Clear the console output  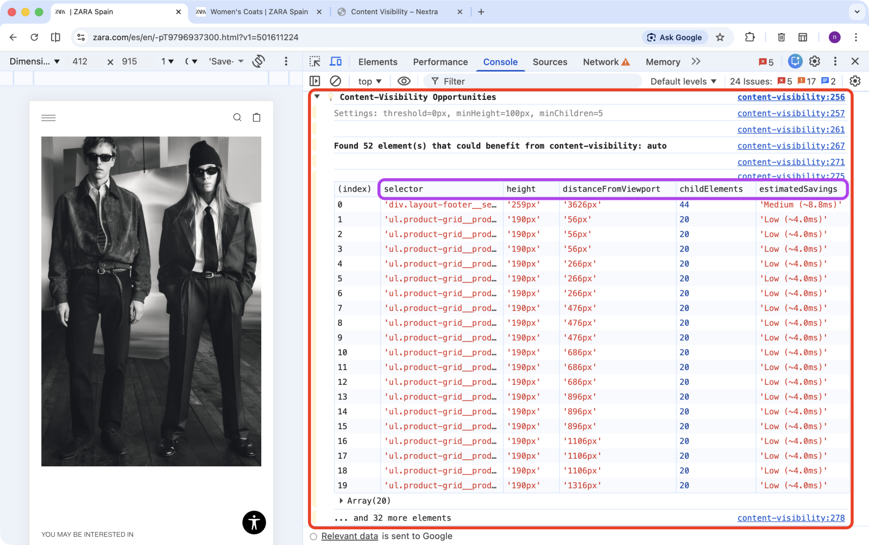336,81
